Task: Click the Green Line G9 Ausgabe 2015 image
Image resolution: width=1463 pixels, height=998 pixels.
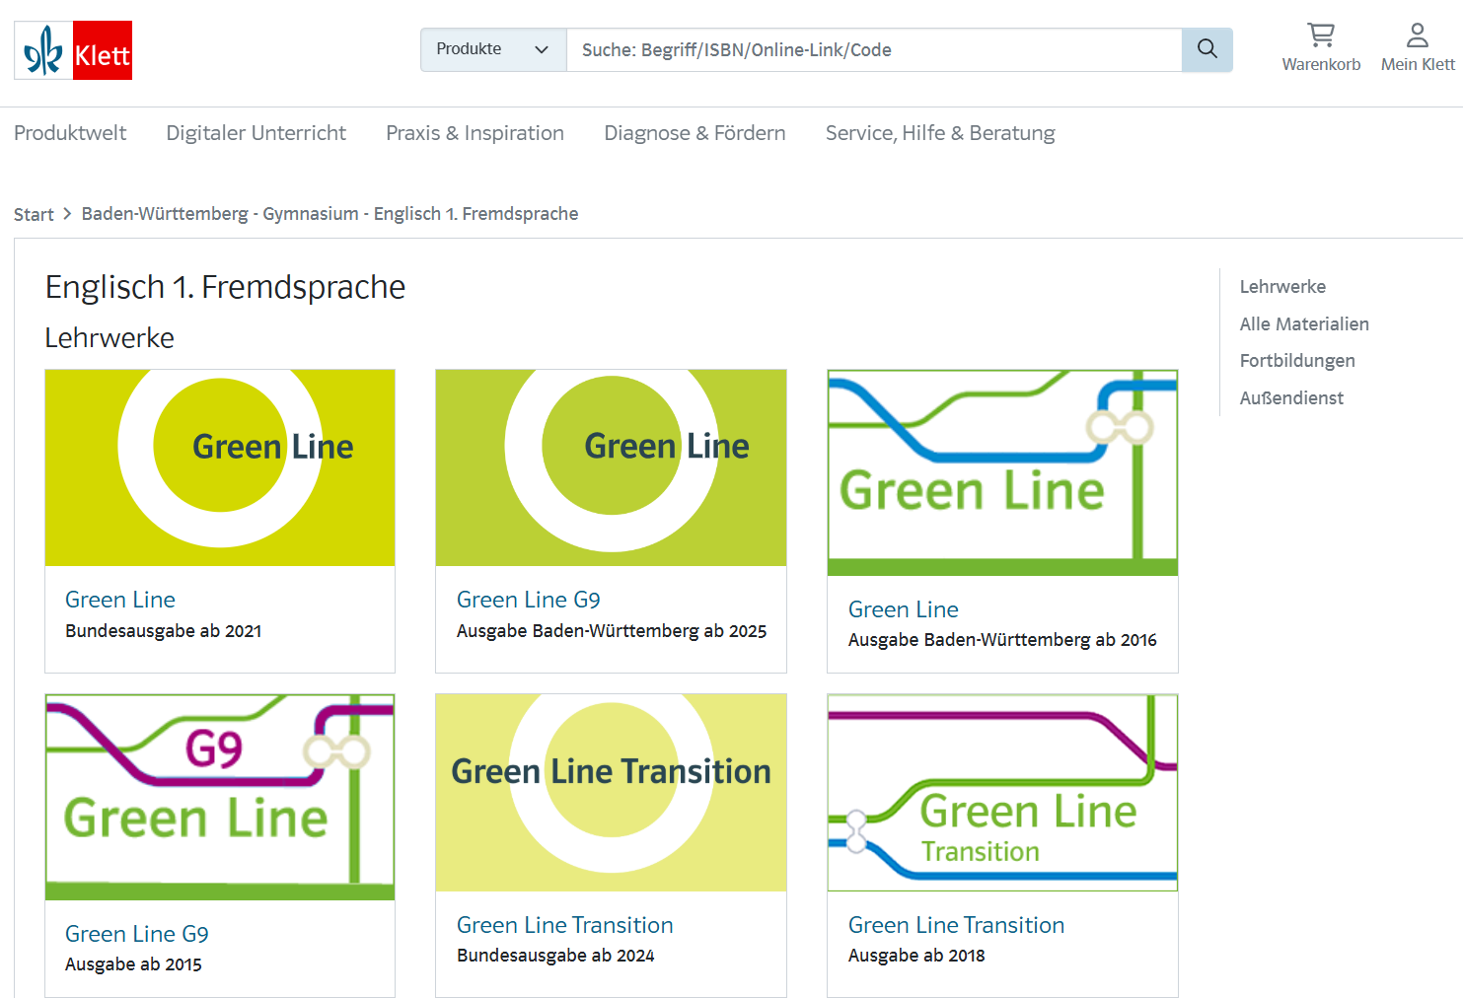Action: click(220, 796)
